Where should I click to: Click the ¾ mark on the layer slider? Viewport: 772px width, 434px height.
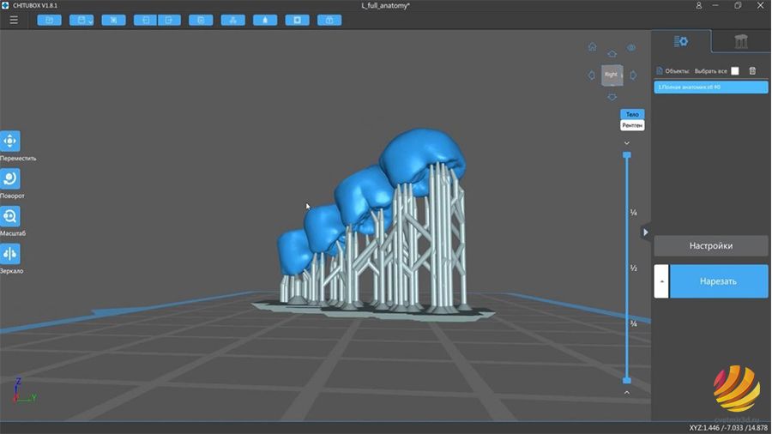[634, 323]
